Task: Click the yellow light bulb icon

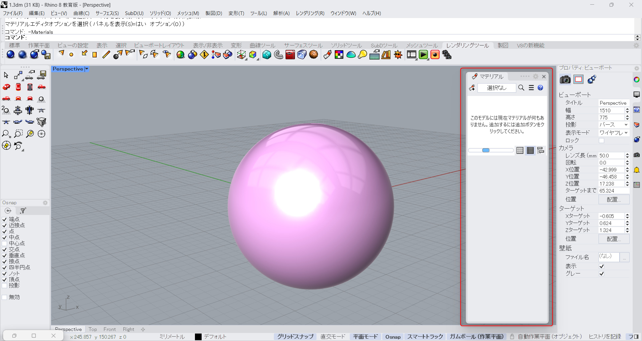Action: click(x=362, y=54)
